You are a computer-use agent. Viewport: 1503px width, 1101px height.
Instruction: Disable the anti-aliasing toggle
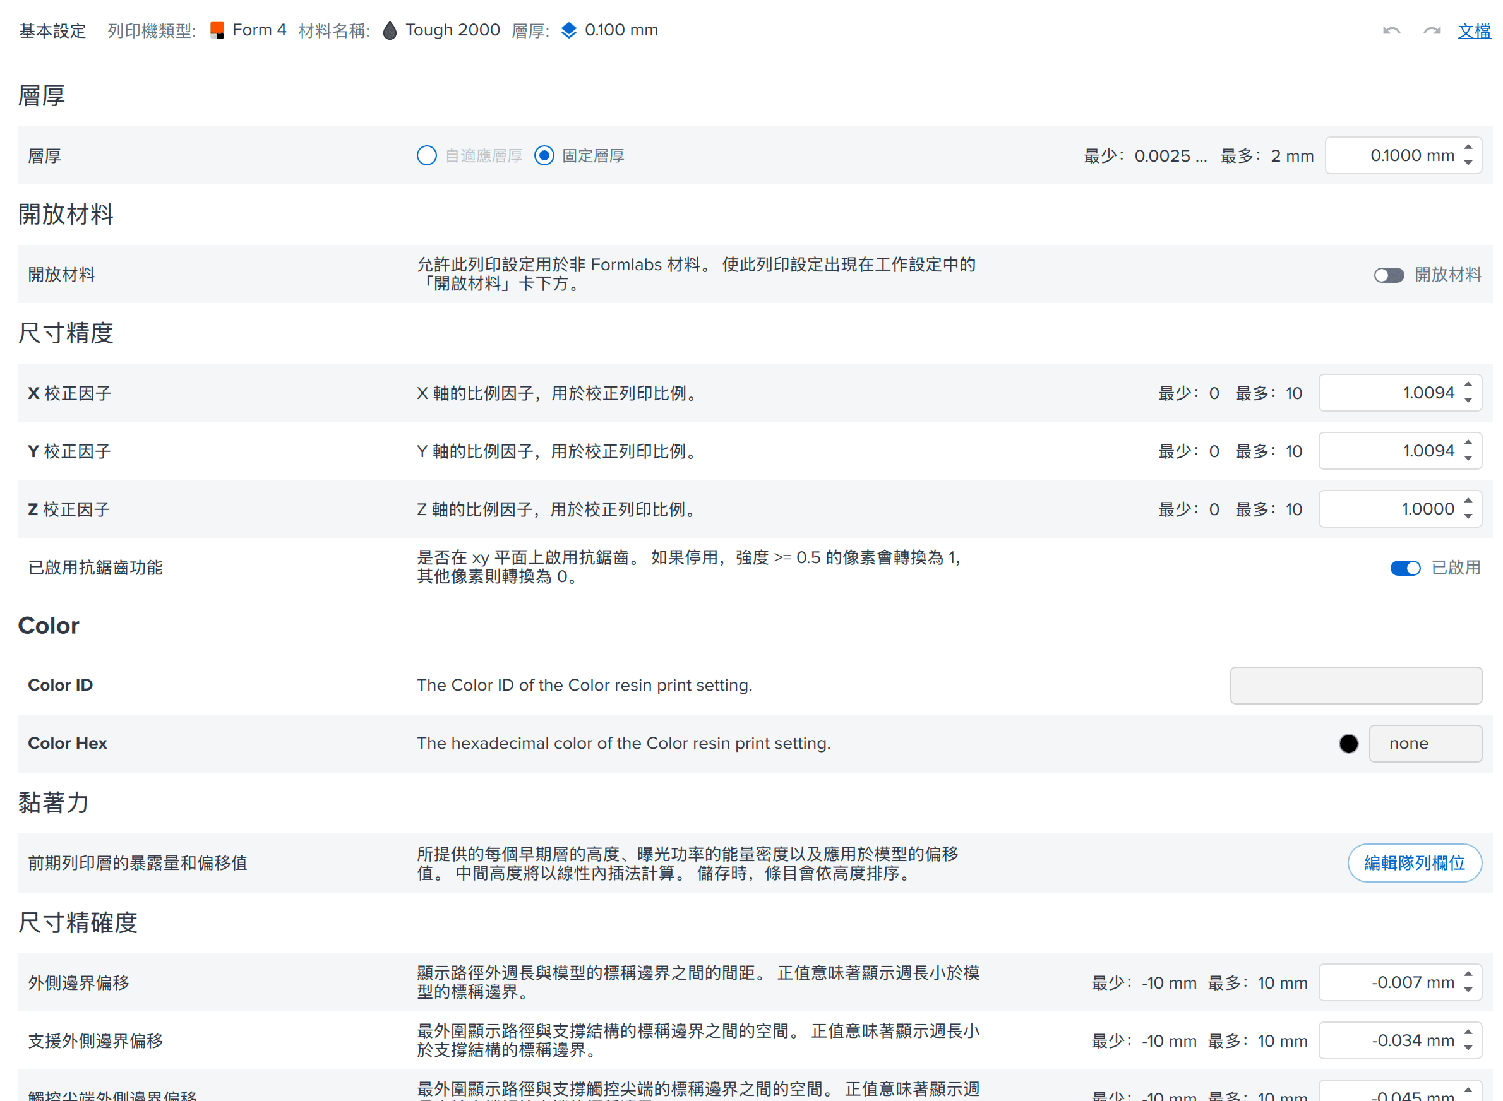[1405, 568]
